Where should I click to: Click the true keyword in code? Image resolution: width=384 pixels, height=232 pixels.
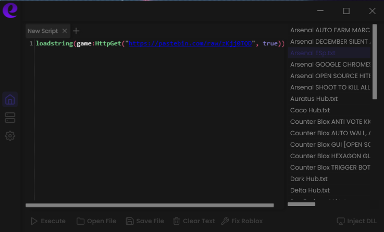[x=270, y=44]
